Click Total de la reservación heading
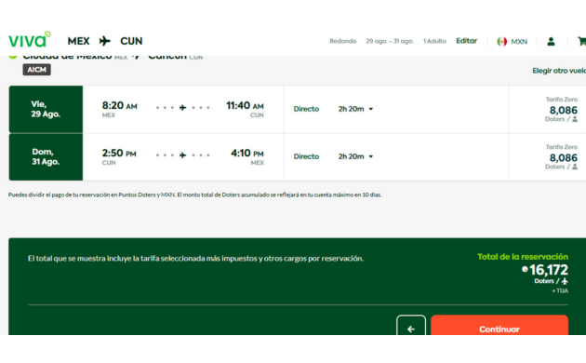Screen dimensions: 586x363 (x=523, y=257)
